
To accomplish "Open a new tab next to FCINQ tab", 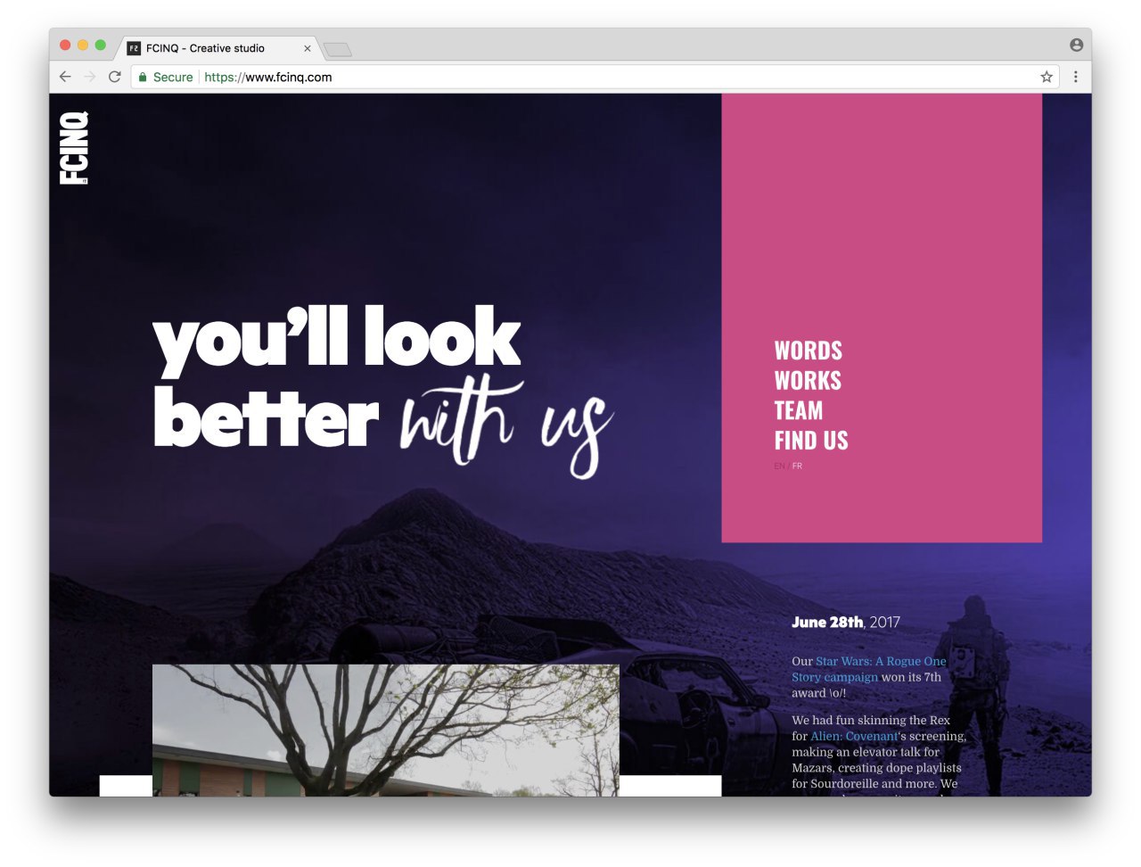I will click(x=338, y=49).
